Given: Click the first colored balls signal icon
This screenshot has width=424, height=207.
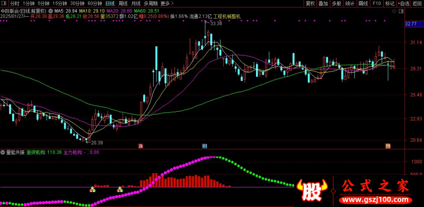Looking at the screenshot, I should click(x=92, y=190).
